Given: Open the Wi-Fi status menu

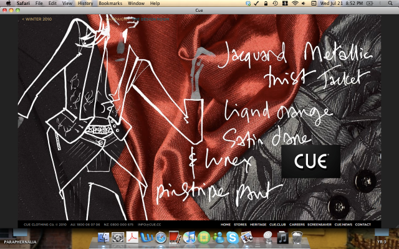Looking at the screenshot, I should [295, 3].
